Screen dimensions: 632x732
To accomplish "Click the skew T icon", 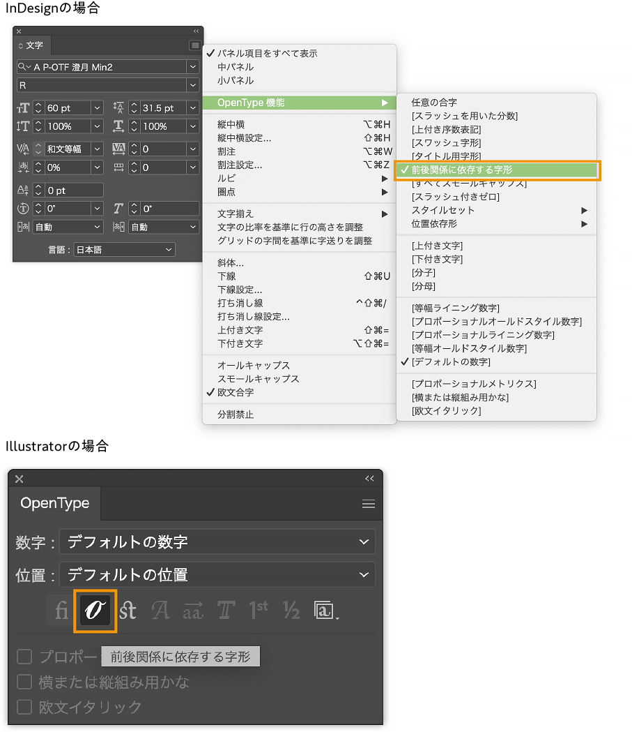I will 118,208.
